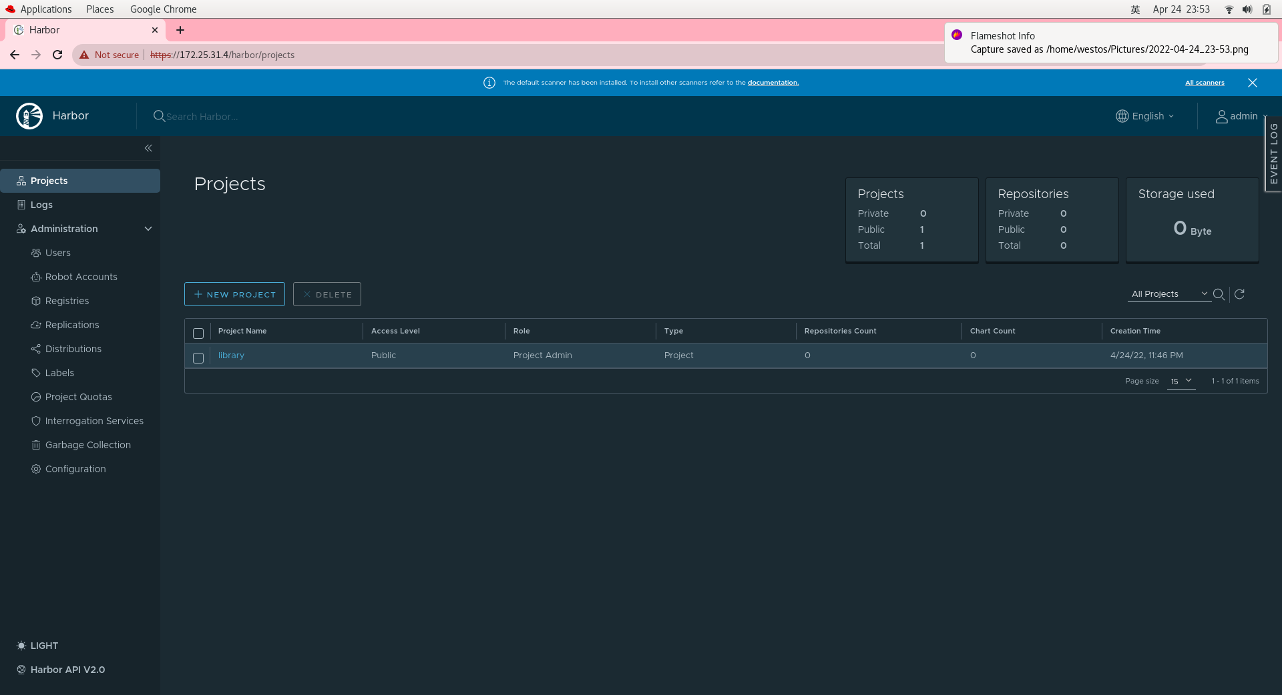Click the Users sidebar icon

(x=36, y=253)
